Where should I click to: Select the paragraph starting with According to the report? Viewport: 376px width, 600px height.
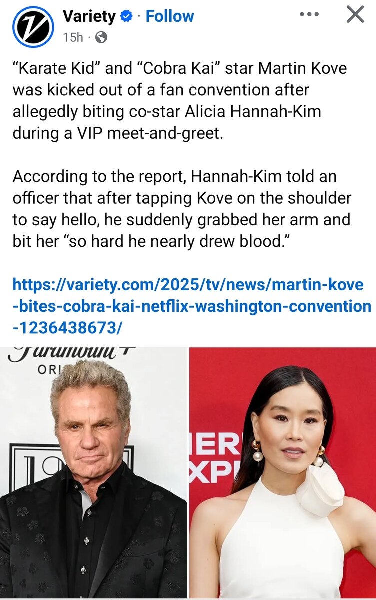tap(183, 208)
